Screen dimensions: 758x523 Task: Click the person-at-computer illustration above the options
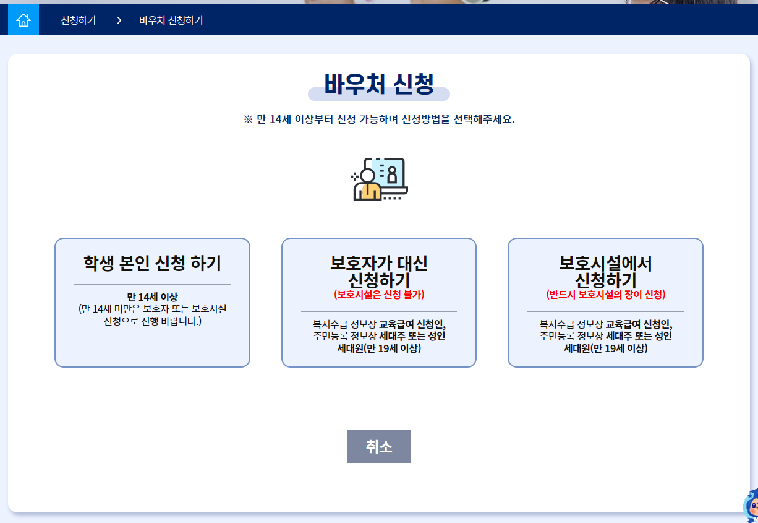point(378,179)
